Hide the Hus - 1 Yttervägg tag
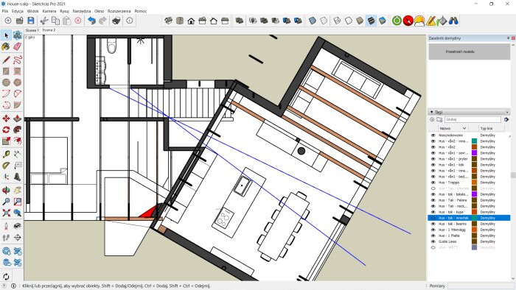Image resolution: width=516 pixels, height=290 pixels. 433,230
